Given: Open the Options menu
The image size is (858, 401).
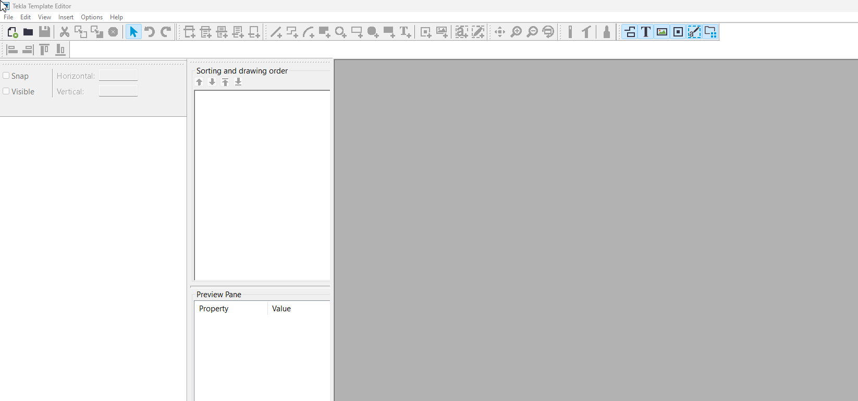Looking at the screenshot, I should tap(92, 17).
